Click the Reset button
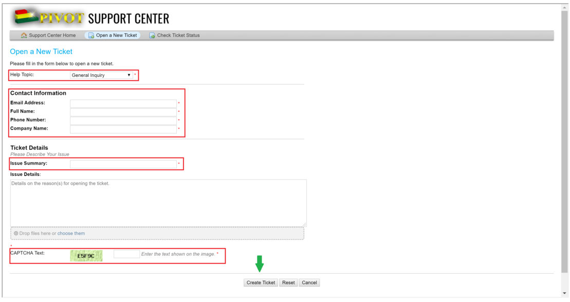570x302 pixels. click(288, 283)
